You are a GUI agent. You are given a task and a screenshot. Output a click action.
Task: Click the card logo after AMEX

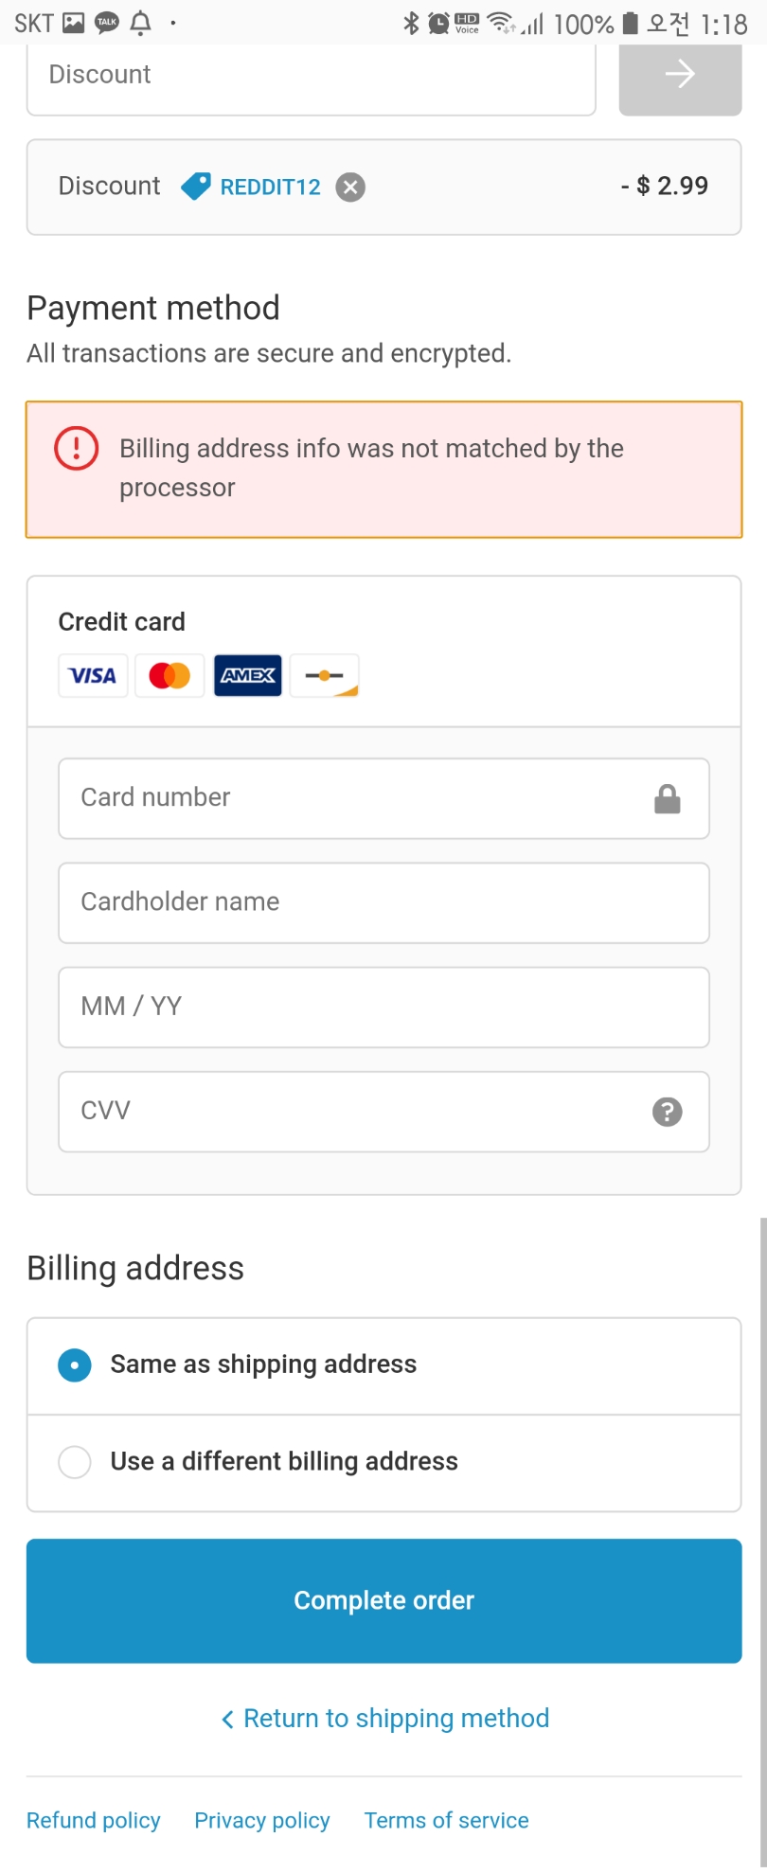tap(324, 675)
